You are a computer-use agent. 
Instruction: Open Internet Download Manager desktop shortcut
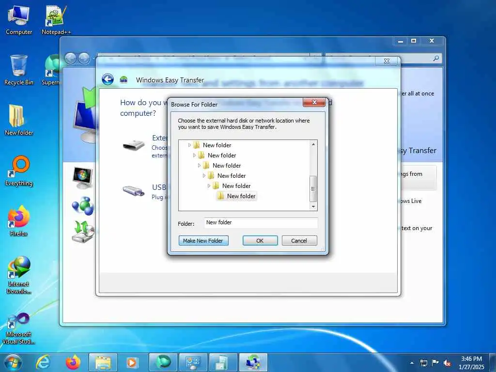tap(19, 275)
